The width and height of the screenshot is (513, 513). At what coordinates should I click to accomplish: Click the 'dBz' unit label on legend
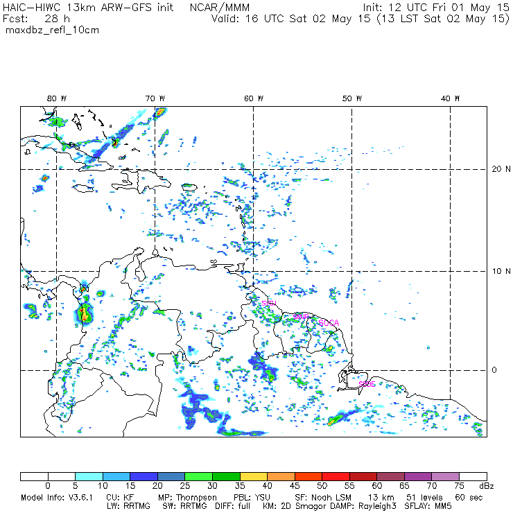487,486
